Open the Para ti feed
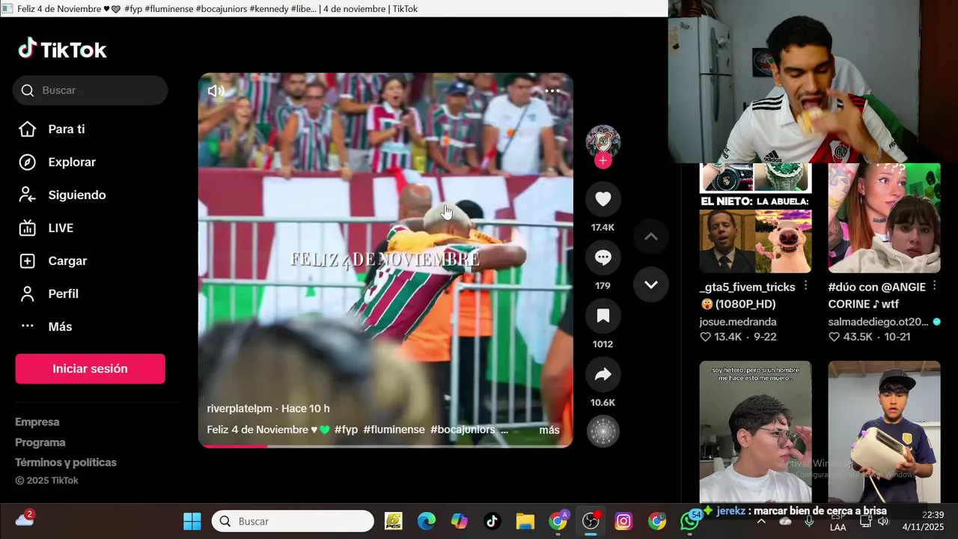Image resolution: width=958 pixels, height=539 pixels. (x=66, y=129)
